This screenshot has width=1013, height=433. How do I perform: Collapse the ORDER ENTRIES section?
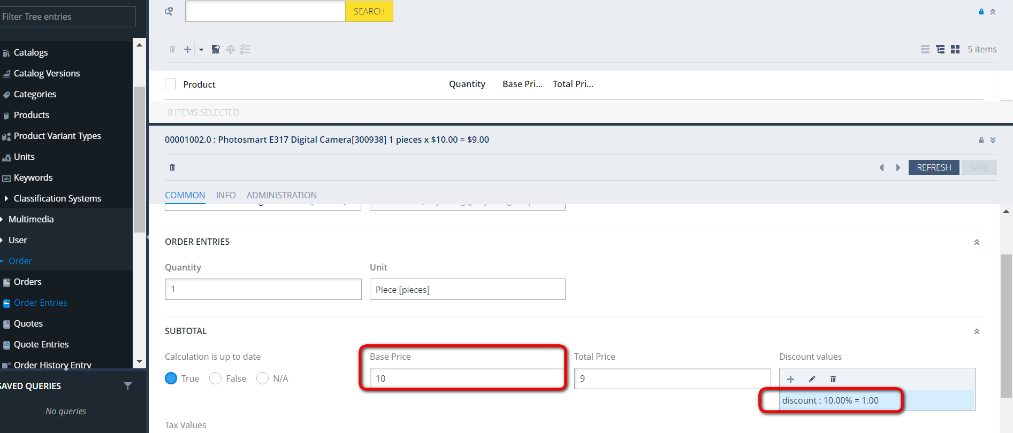pos(977,242)
